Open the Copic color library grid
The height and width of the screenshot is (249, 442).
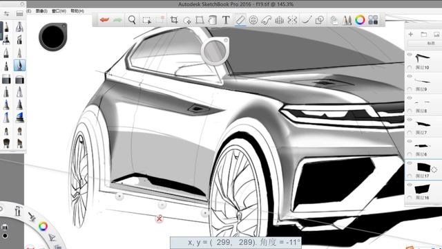pyautogui.click(x=373, y=20)
